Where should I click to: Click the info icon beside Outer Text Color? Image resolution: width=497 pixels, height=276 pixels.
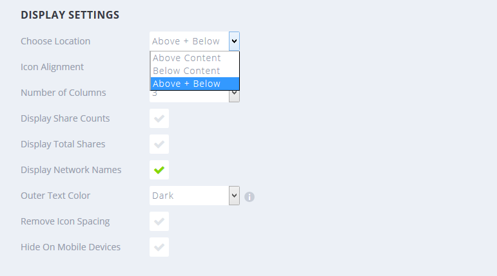249,196
